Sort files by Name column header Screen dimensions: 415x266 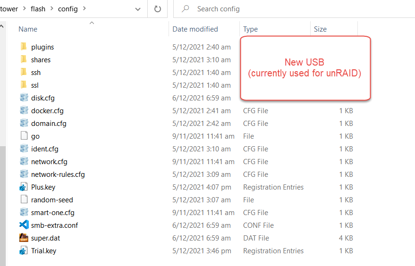pyautogui.click(x=28, y=29)
